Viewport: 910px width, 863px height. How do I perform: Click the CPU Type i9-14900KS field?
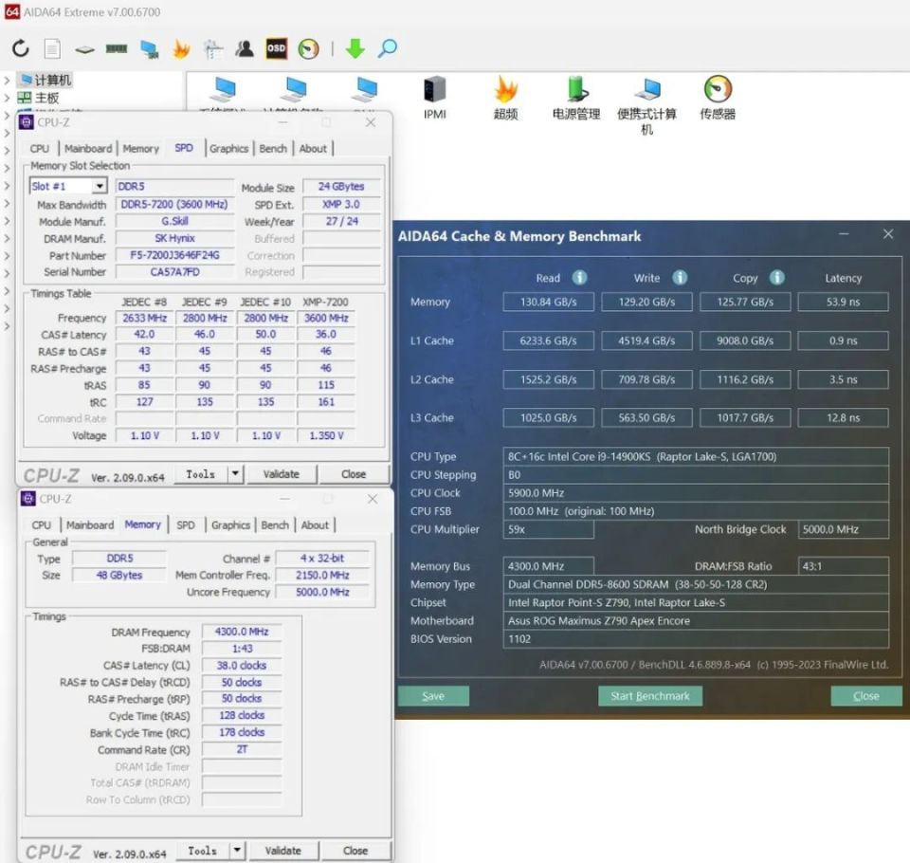[696, 456]
